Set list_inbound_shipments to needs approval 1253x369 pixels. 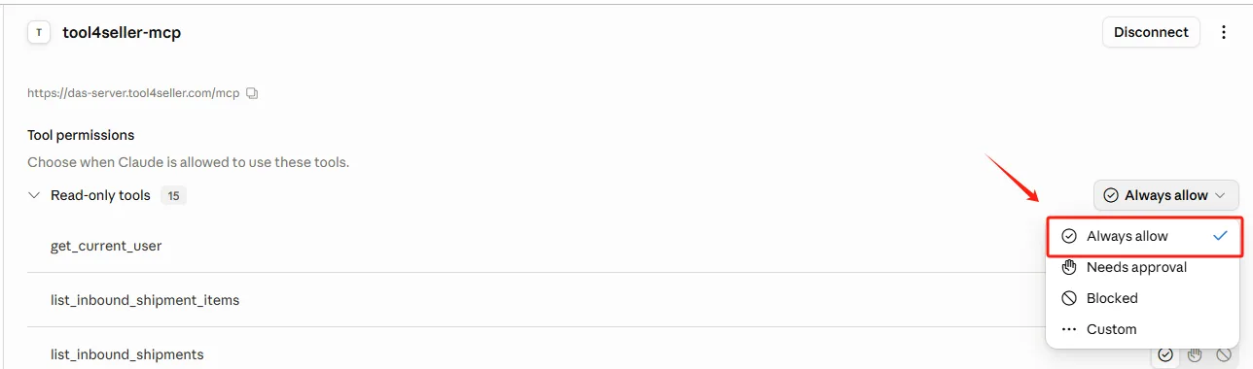(1195, 354)
